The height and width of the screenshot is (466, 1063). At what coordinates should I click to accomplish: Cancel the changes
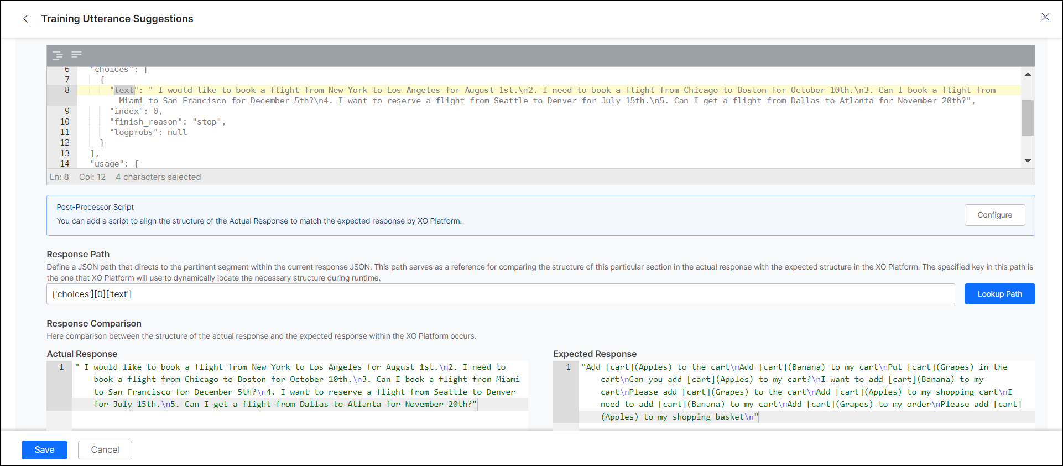click(x=105, y=449)
